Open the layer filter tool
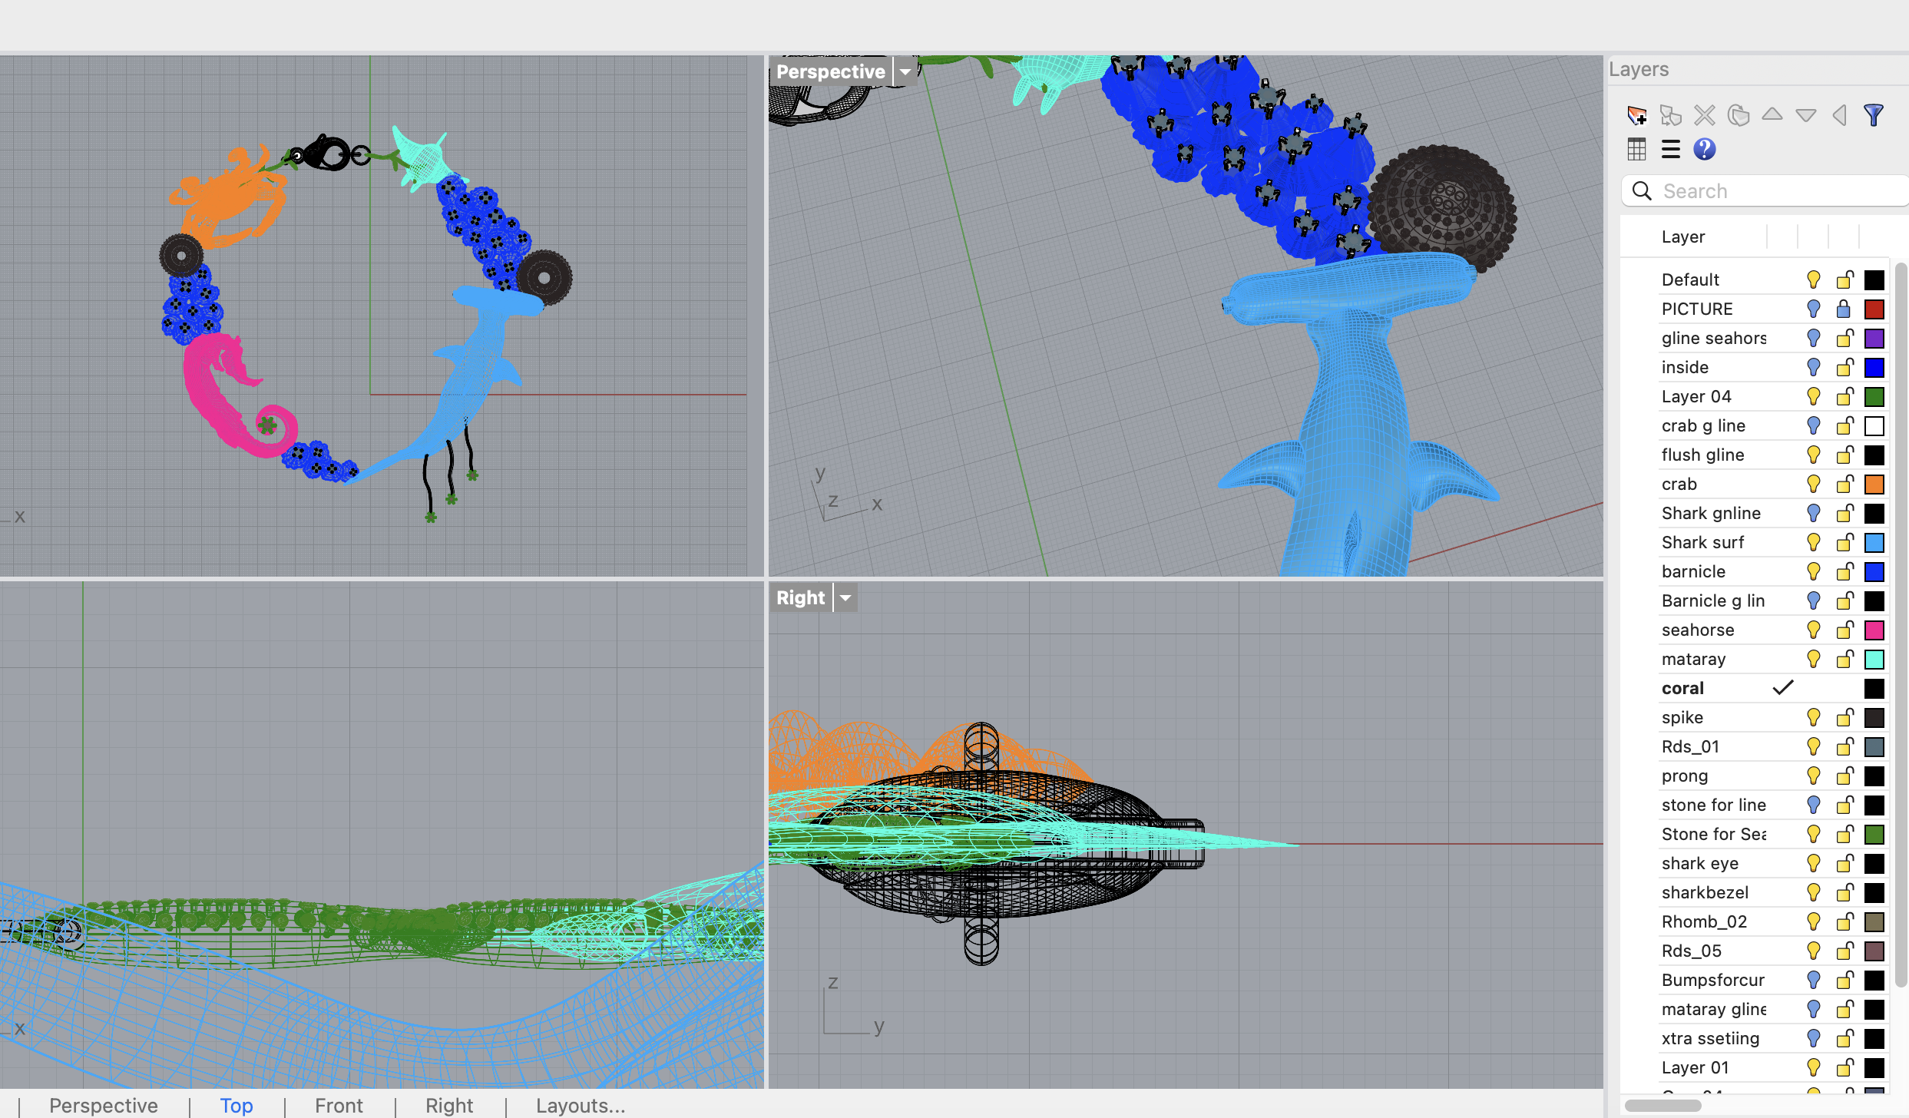 point(1874,115)
